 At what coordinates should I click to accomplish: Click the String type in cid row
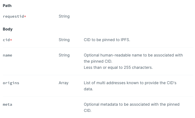pos(64,40)
